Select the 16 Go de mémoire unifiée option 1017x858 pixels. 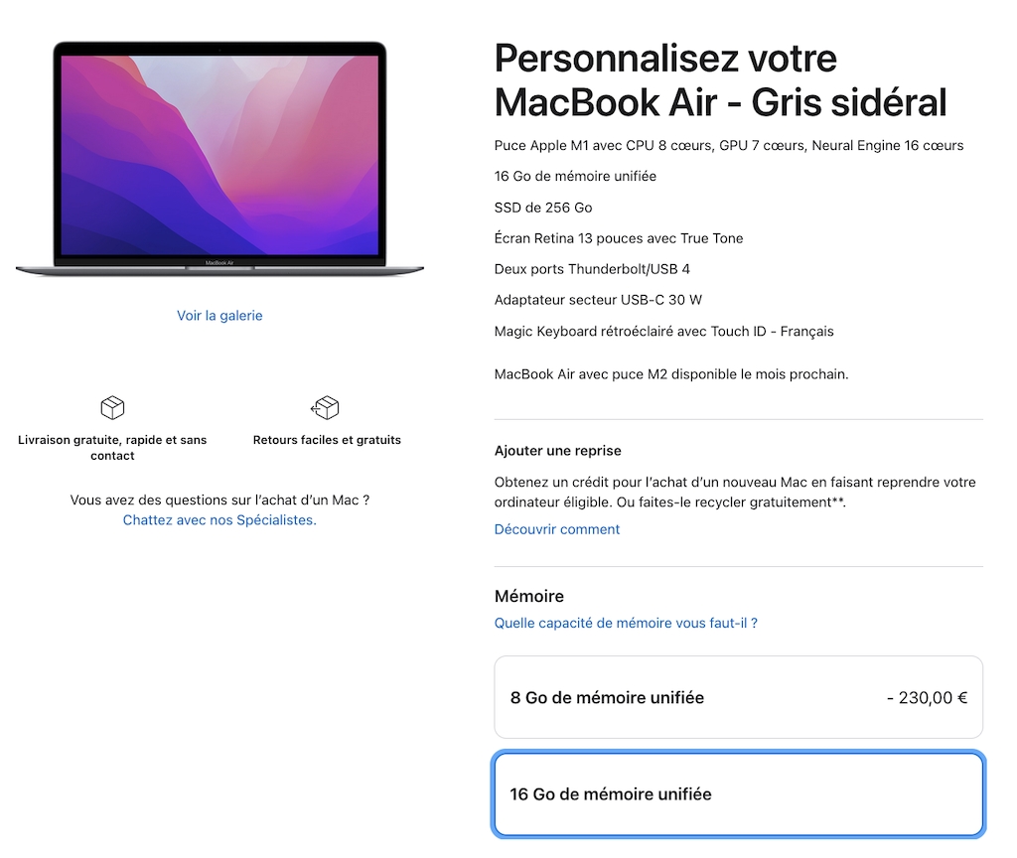click(738, 793)
